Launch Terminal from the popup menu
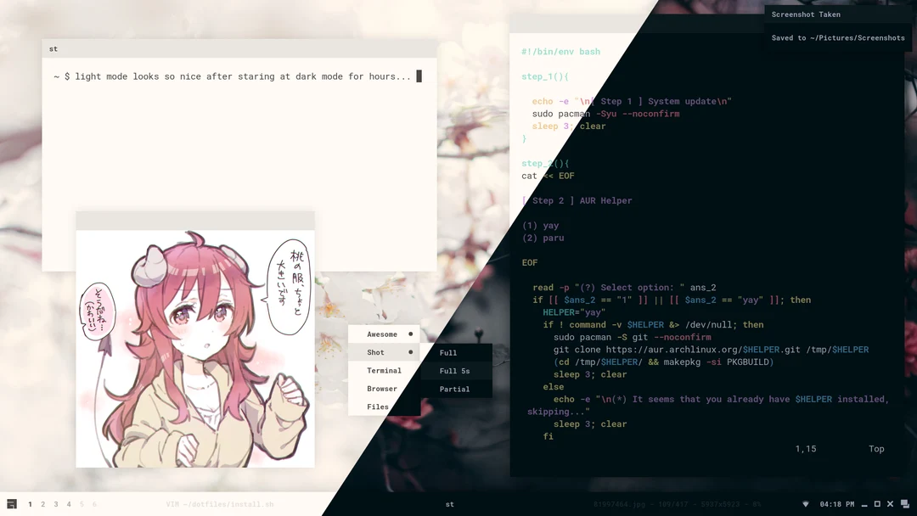917x516 pixels. click(x=382, y=370)
